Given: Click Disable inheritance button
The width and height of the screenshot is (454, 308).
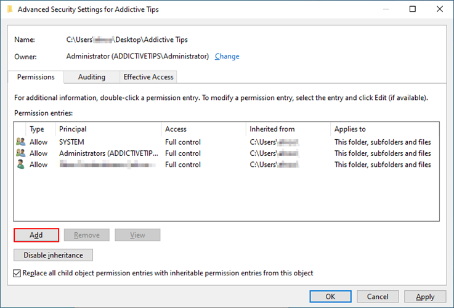Looking at the screenshot, I should click(53, 255).
